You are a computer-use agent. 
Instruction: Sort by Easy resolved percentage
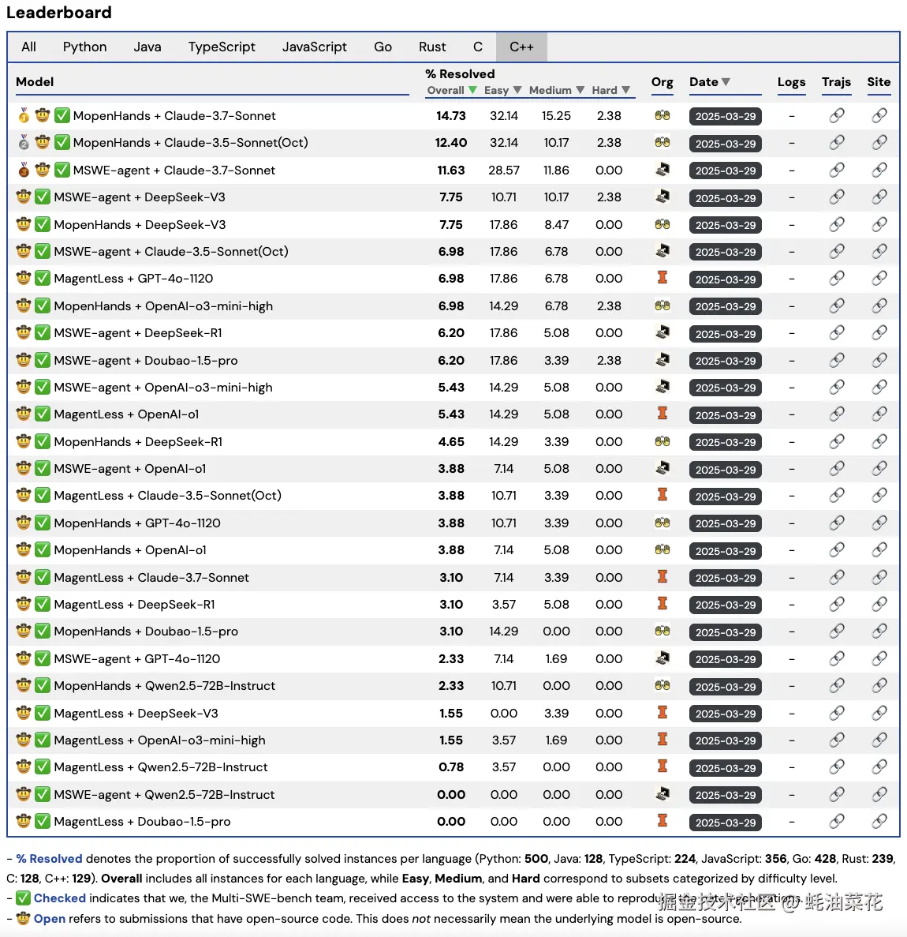pos(502,90)
